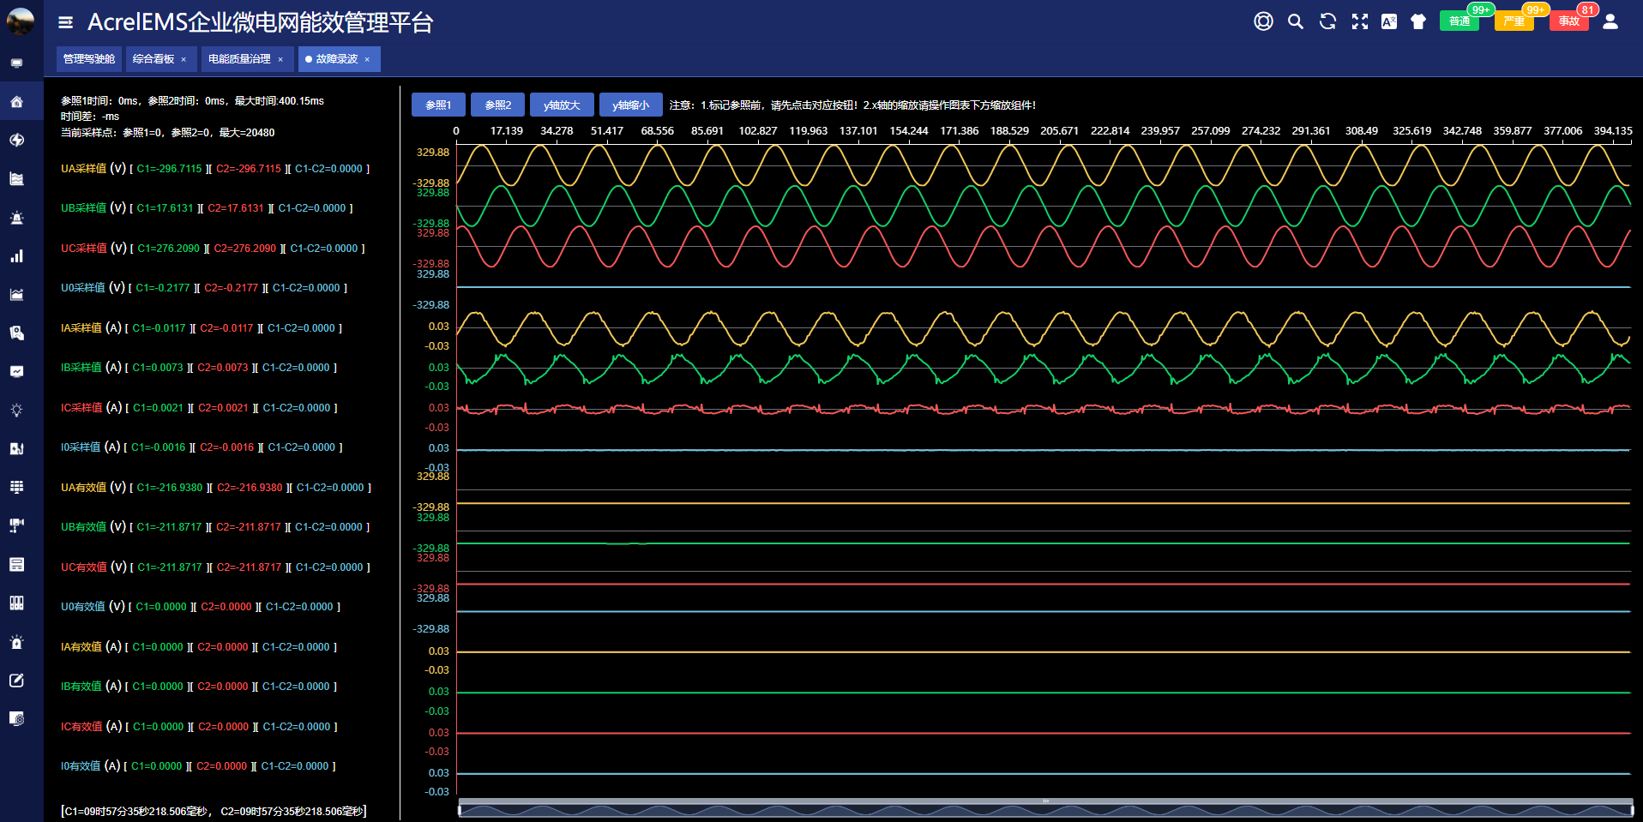Open the 严重 alarms badge
This screenshot has height=822, width=1643.
point(1514,21)
